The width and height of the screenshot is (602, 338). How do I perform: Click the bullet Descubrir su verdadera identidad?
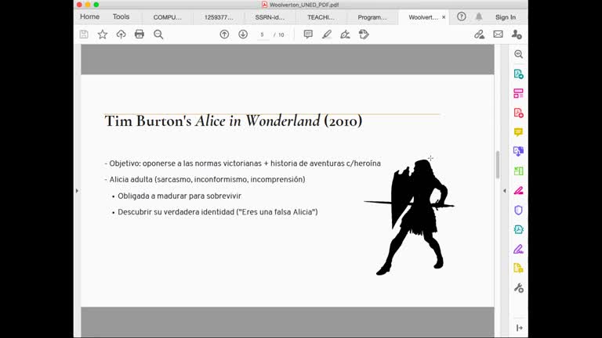218,212
